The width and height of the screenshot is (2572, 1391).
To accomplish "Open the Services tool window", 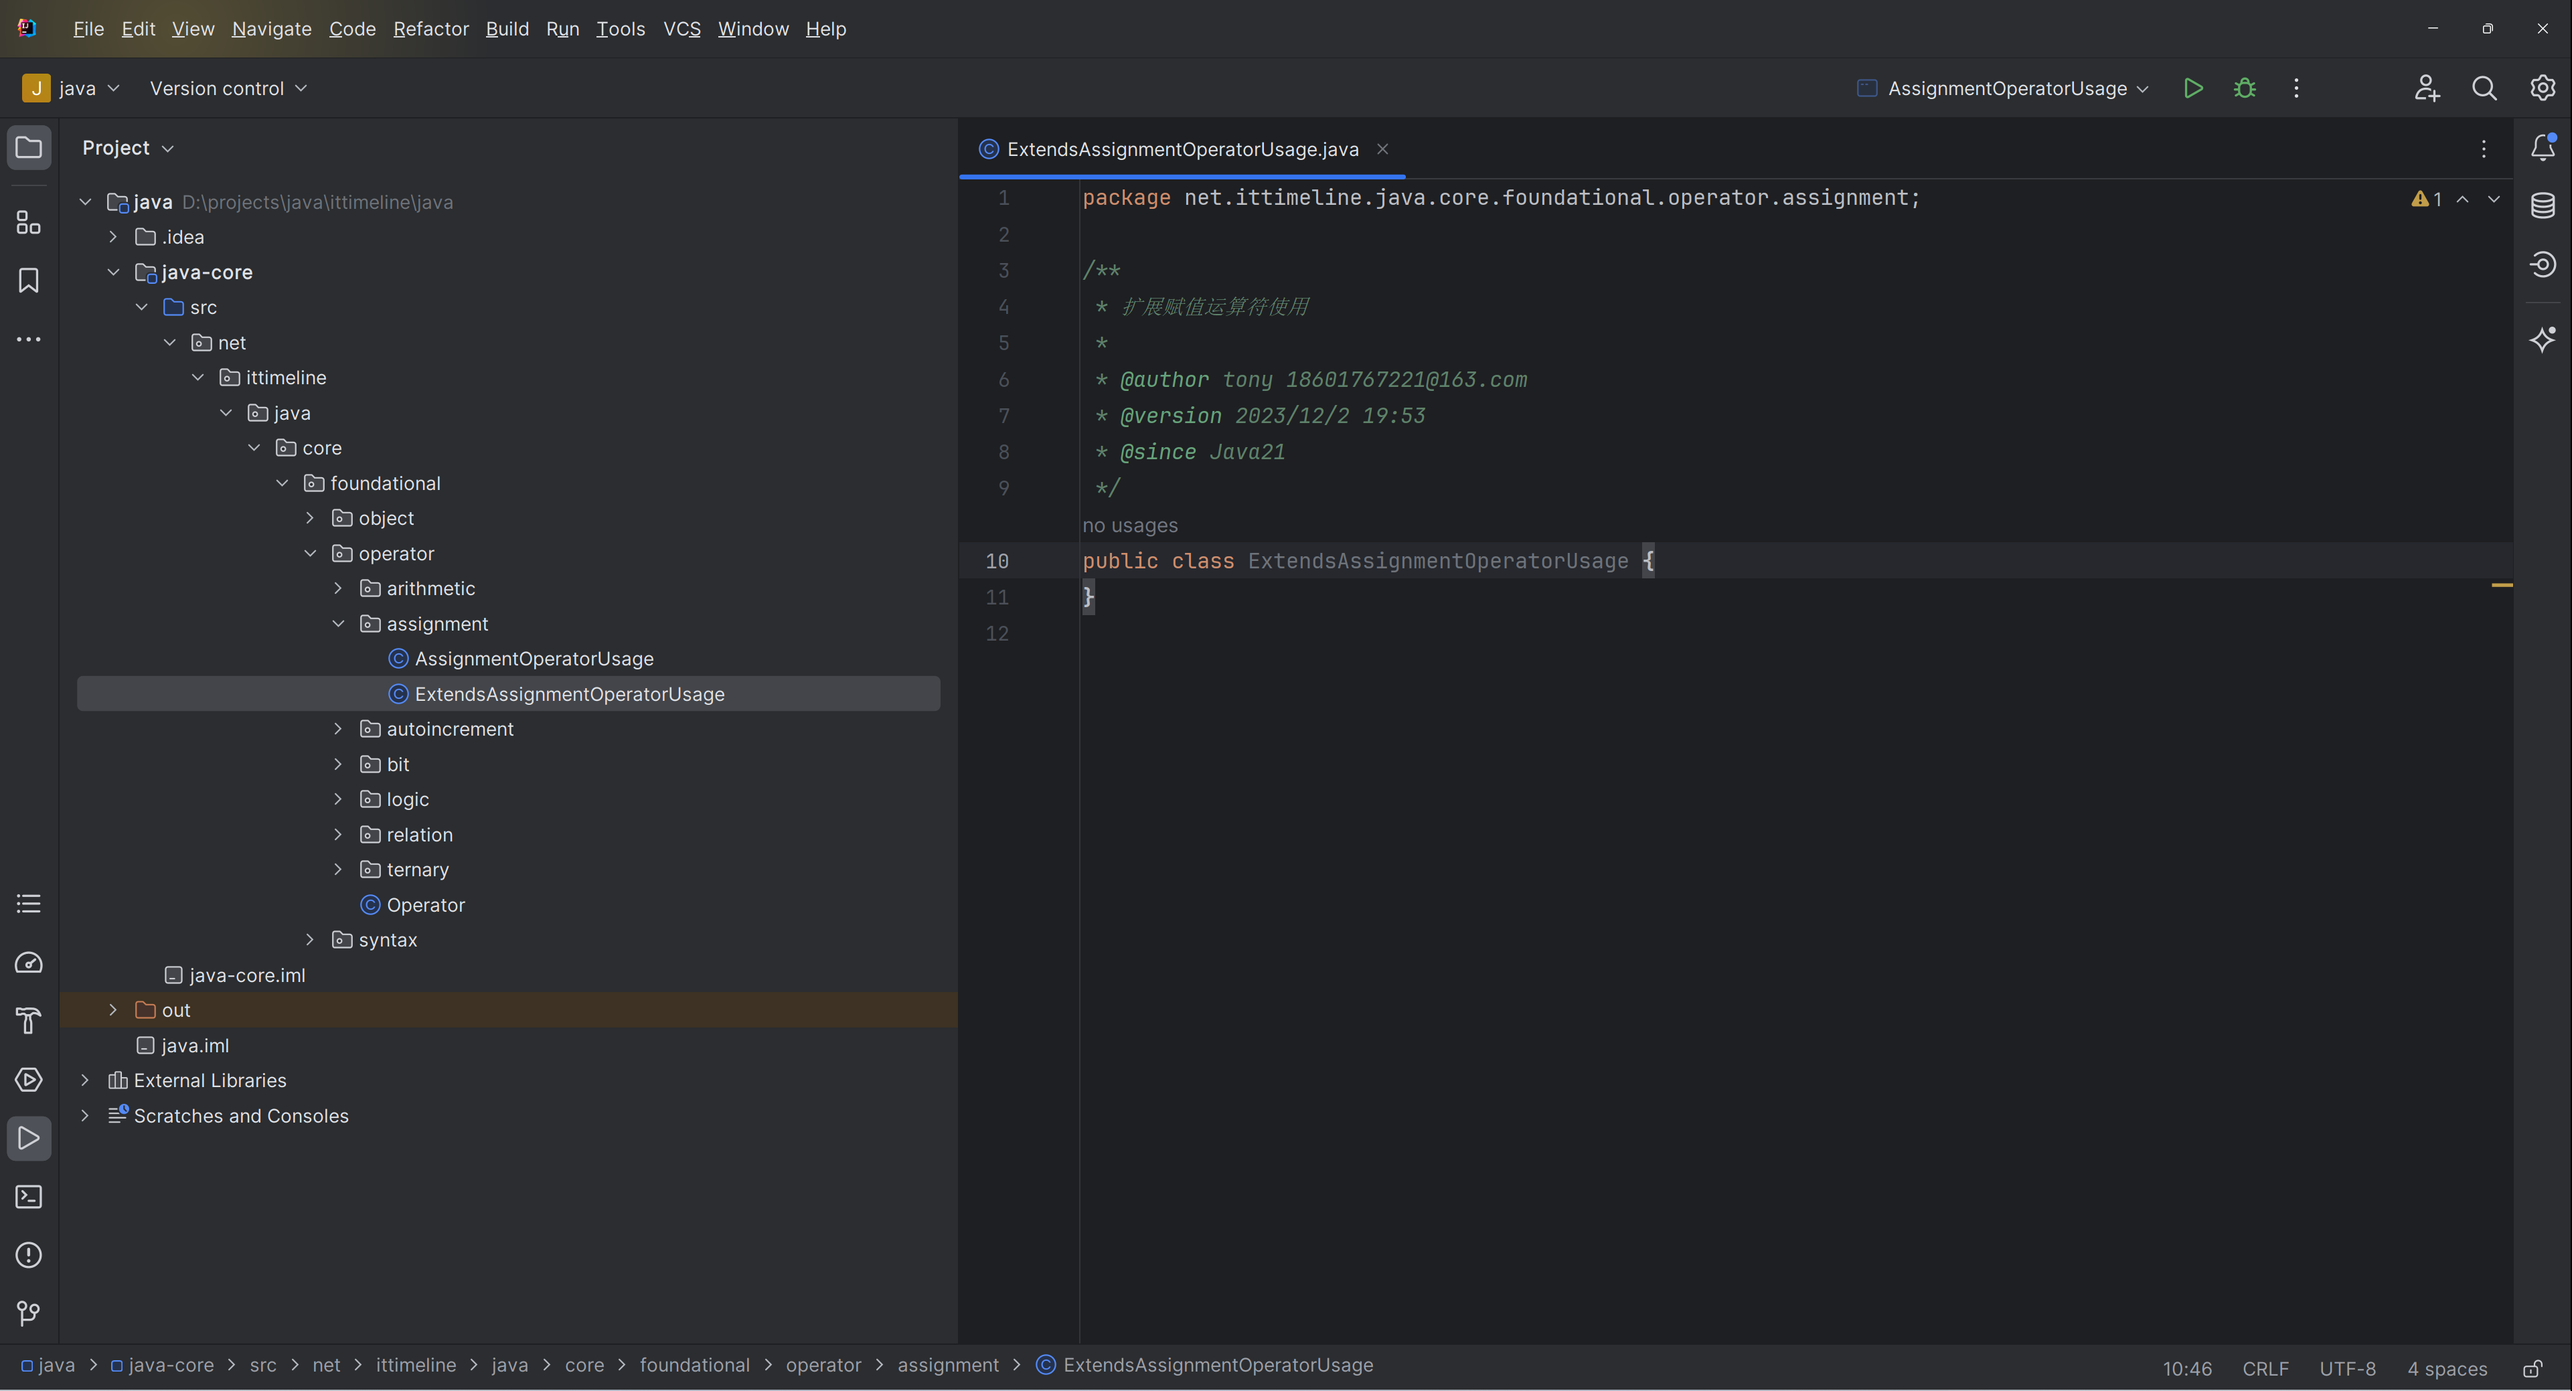I will pyautogui.click(x=29, y=1080).
